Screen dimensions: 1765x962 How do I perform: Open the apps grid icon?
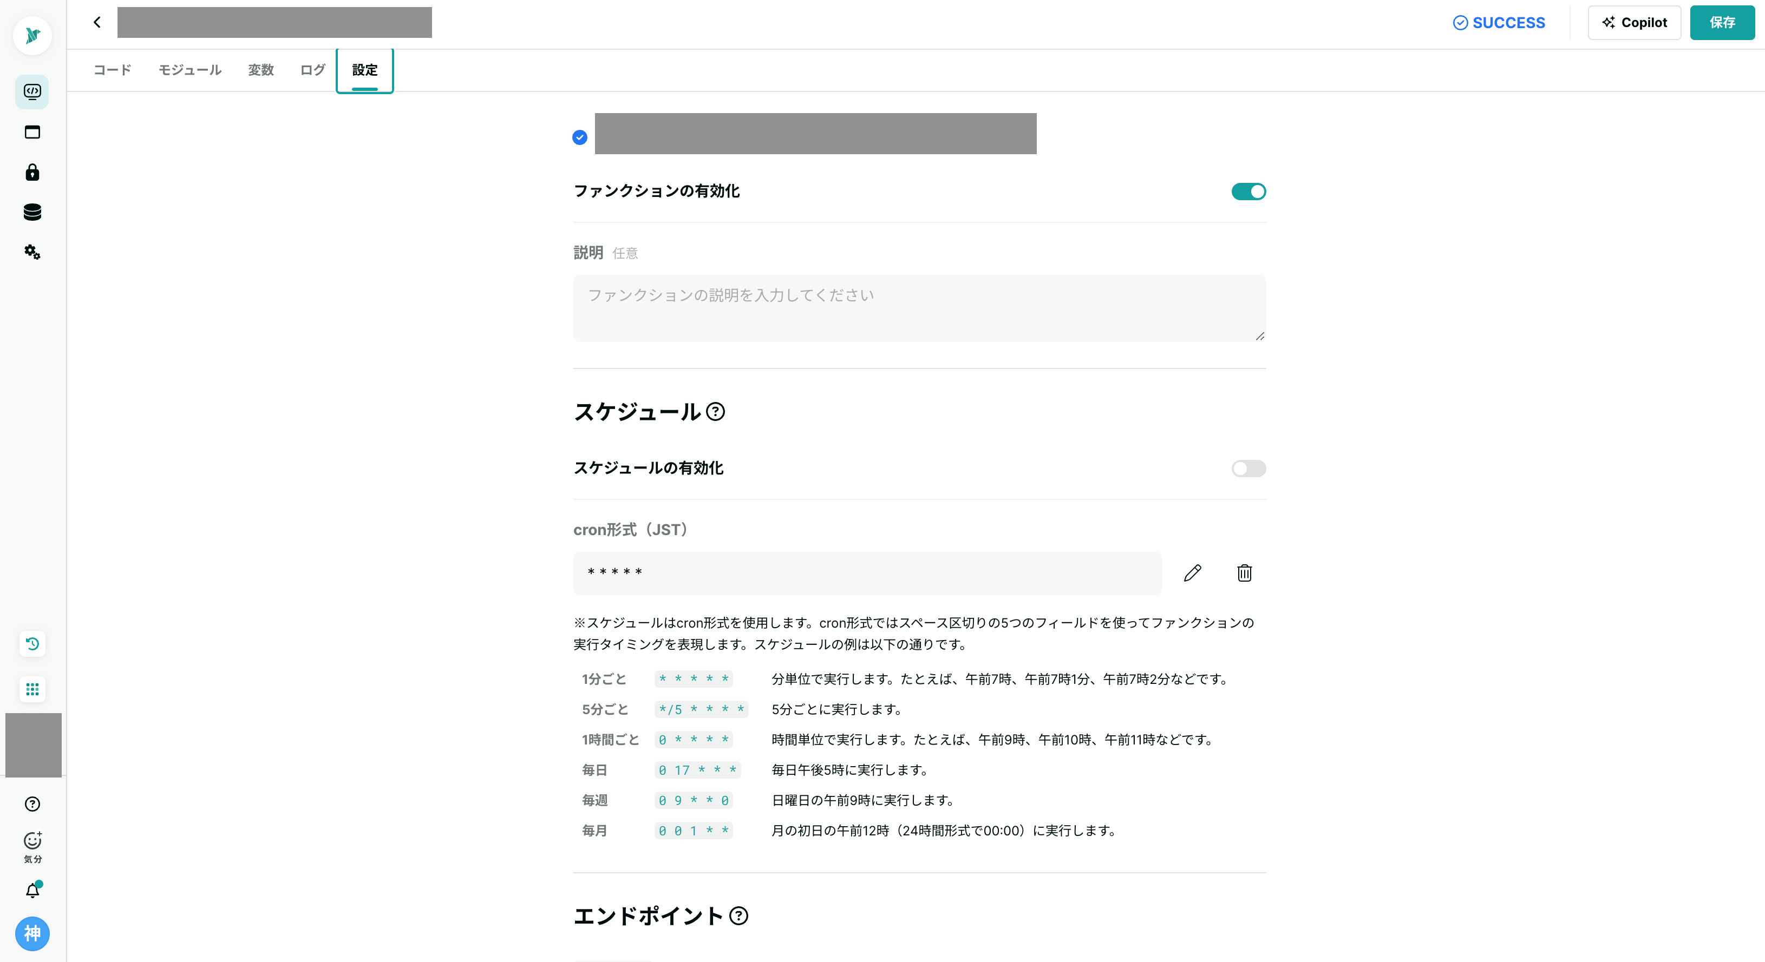point(32,689)
